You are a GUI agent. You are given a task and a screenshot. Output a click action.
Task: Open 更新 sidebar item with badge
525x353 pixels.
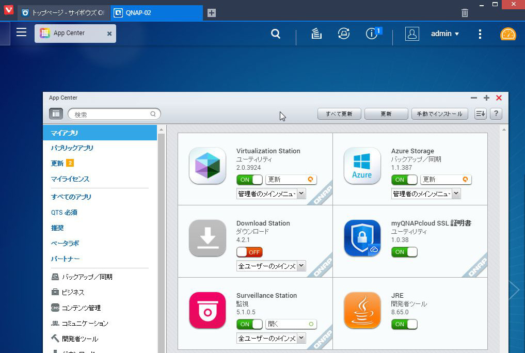(x=62, y=163)
